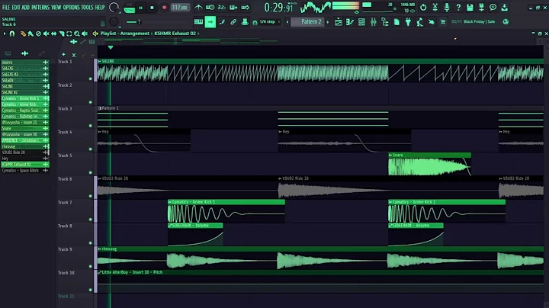549x308 pixels.
Task: Open the audio editor scissors icon
Action: [x=435, y=7]
